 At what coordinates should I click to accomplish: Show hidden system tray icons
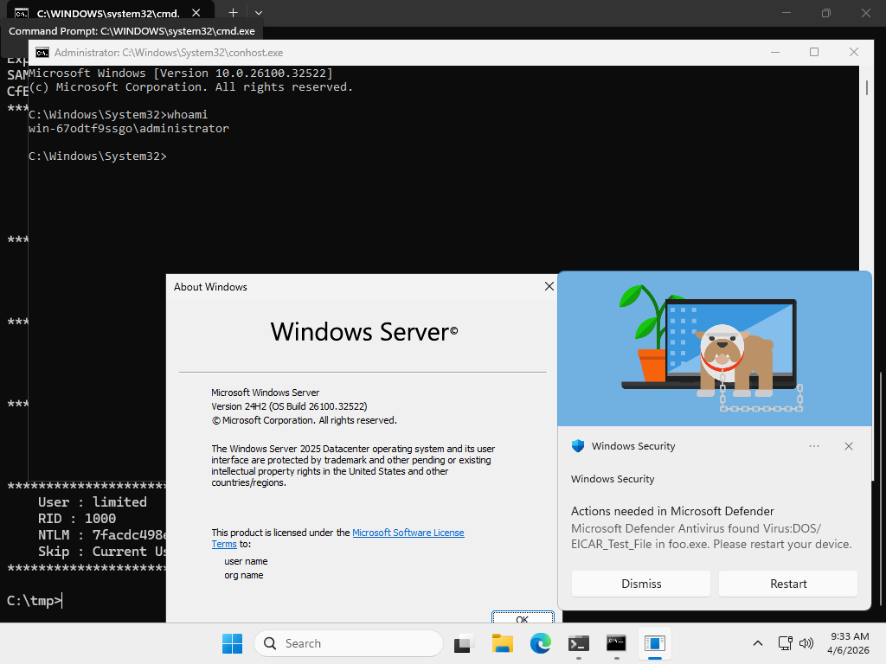(x=758, y=643)
